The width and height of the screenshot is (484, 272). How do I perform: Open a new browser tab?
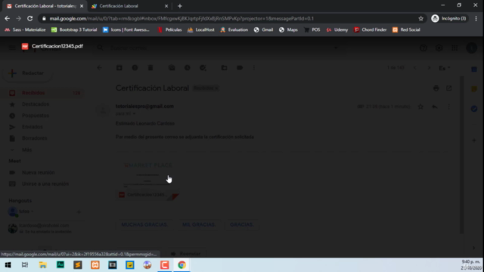click(x=180, y=6)
